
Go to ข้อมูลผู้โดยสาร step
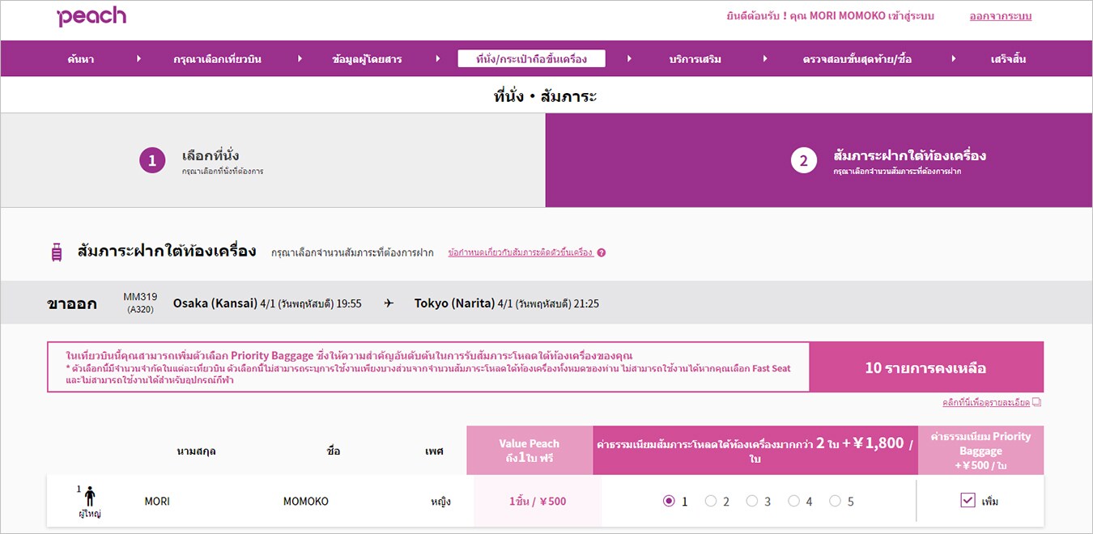coord(367,59)
